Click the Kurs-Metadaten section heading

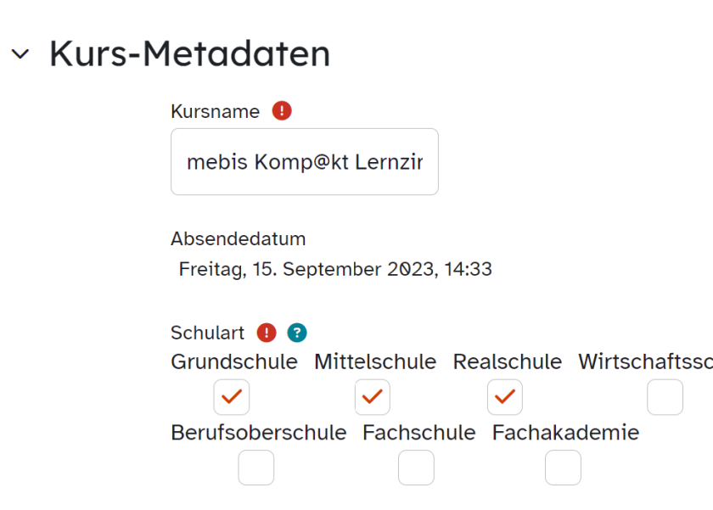click(189, 53)
